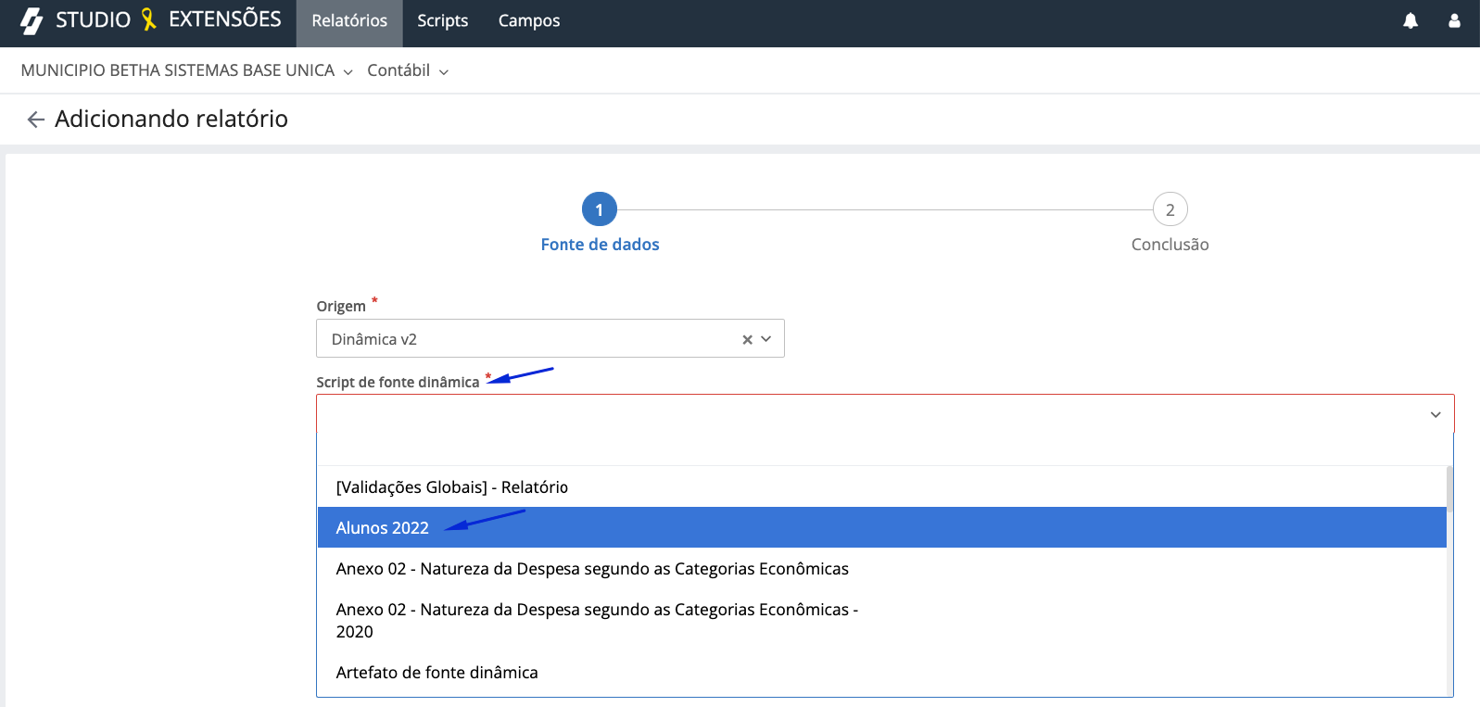Select the [Validações Globais] - Relatório option

tap(881, 486)
